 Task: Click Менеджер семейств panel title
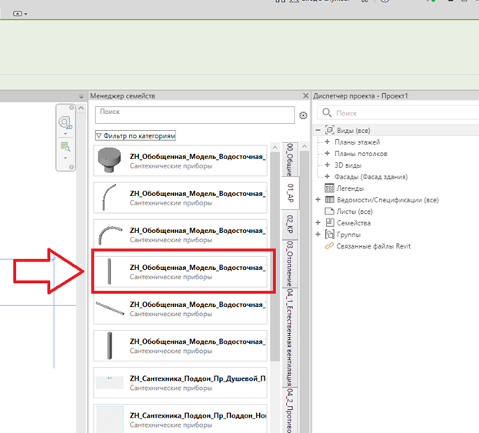[122, 96]
